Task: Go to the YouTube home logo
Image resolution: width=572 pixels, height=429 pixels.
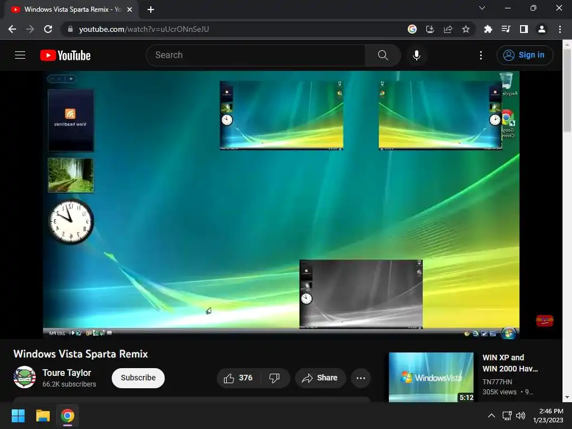Action: tap(65, 55)
